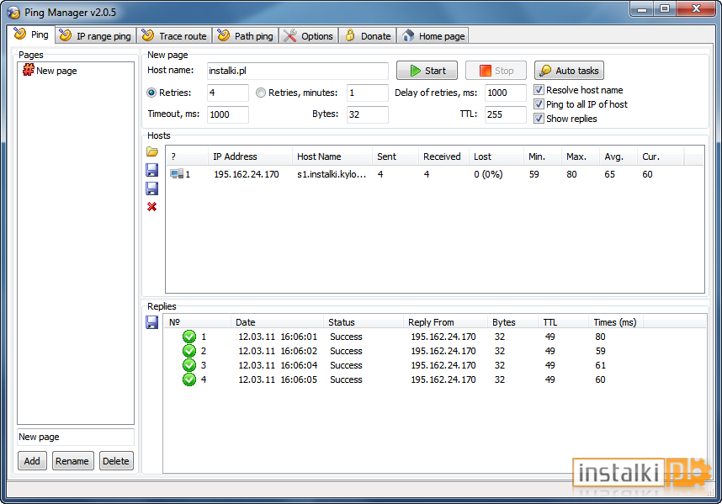Start the ping with Start button

(x=427, y=71)
